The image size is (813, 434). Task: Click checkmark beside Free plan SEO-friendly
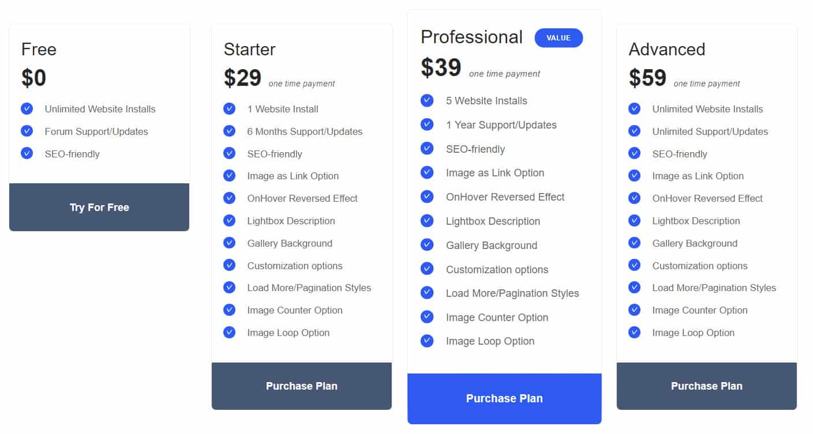(x=27, y=153)
